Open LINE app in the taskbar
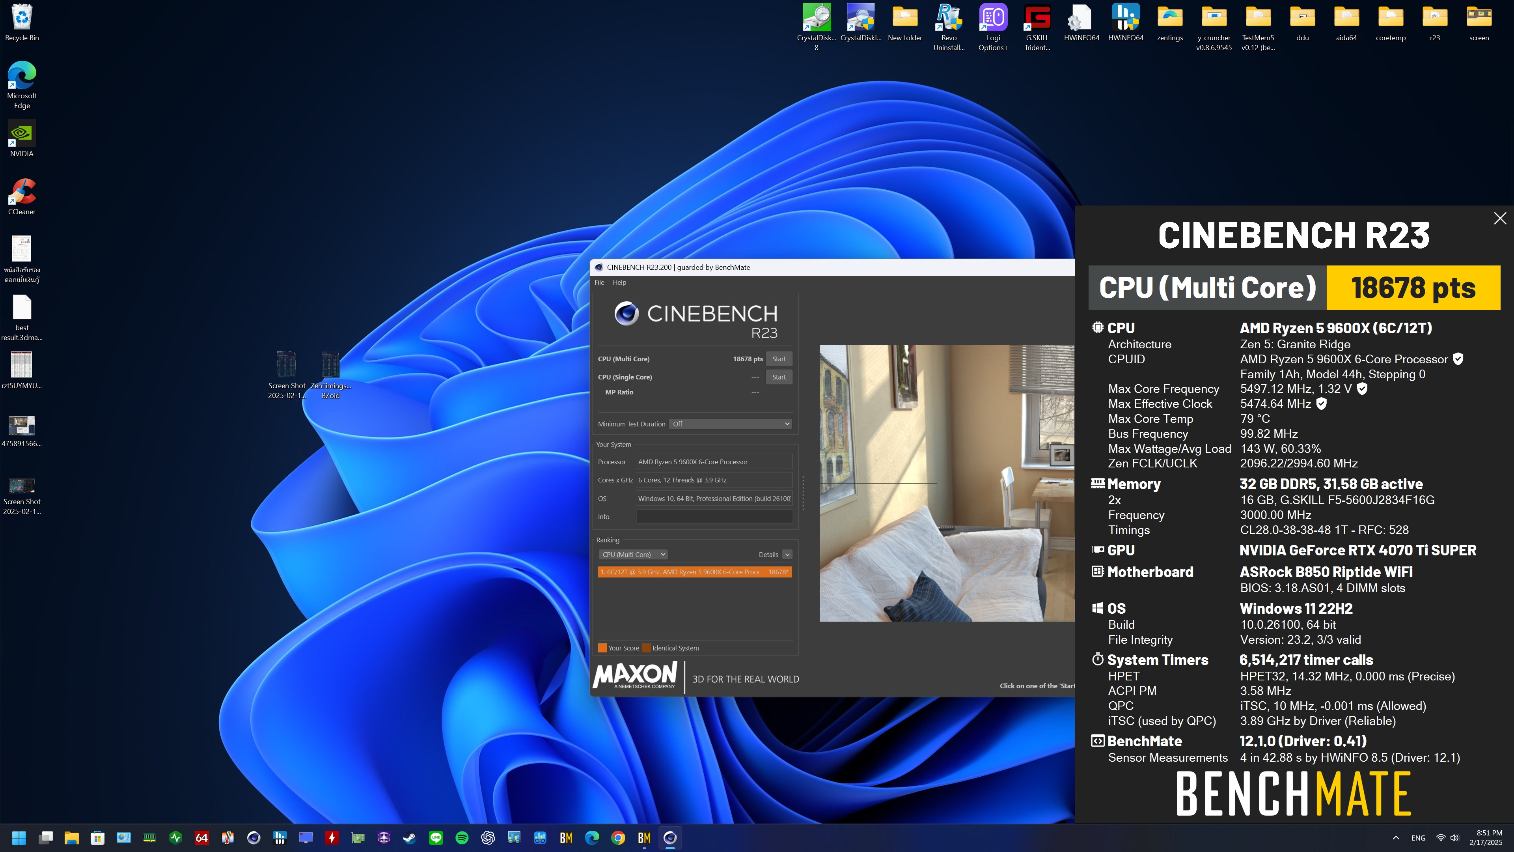 (x=436, y=837)
